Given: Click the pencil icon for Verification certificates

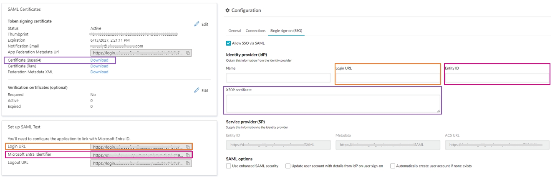Looking at the screenshot, I should tap(197, 90).
